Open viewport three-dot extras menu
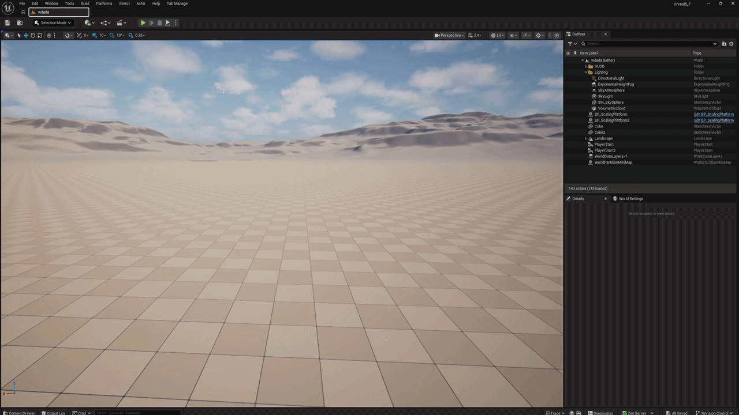 549,35
